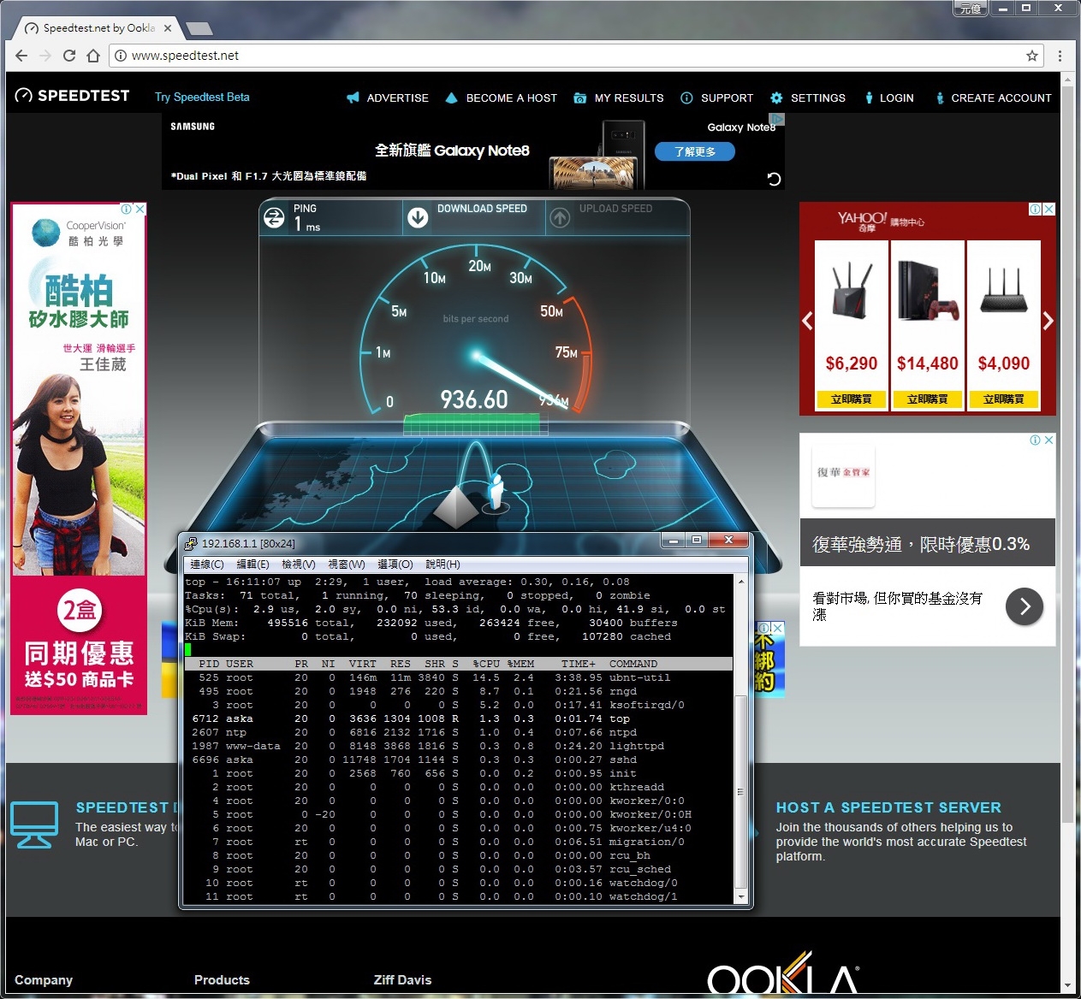Open the 選項(O) menu in terminal
The width and height of the screenshot is (1081, 999).
(395, 565)
